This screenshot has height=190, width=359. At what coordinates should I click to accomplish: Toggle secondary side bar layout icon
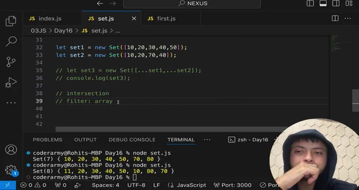336,3
